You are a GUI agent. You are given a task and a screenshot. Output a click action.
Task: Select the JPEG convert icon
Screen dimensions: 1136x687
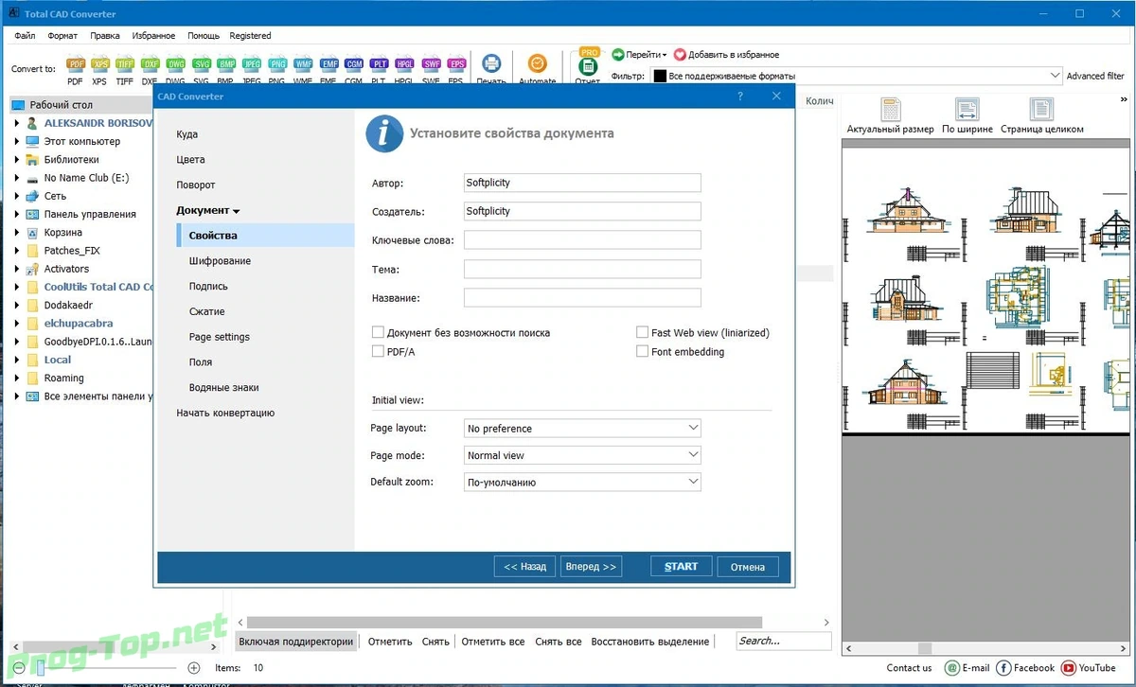click(252, 65)
